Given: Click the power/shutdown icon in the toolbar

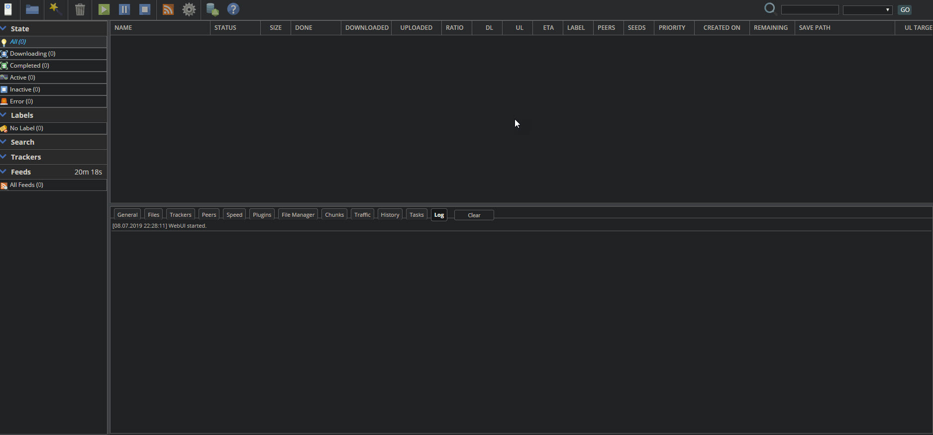Looking at the screenshot, I should 8,9.
